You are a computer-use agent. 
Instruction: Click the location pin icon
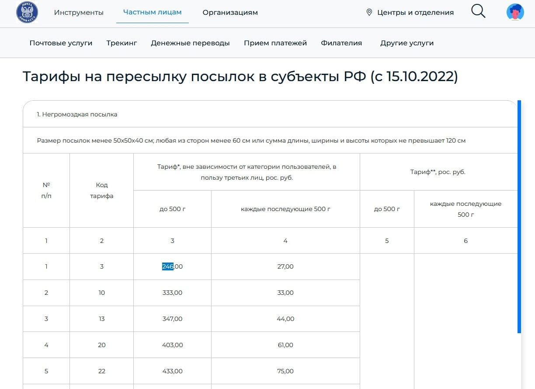[369, 13]
